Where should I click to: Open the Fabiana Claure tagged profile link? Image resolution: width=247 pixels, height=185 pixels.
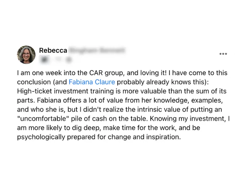(x=92, y=82)
